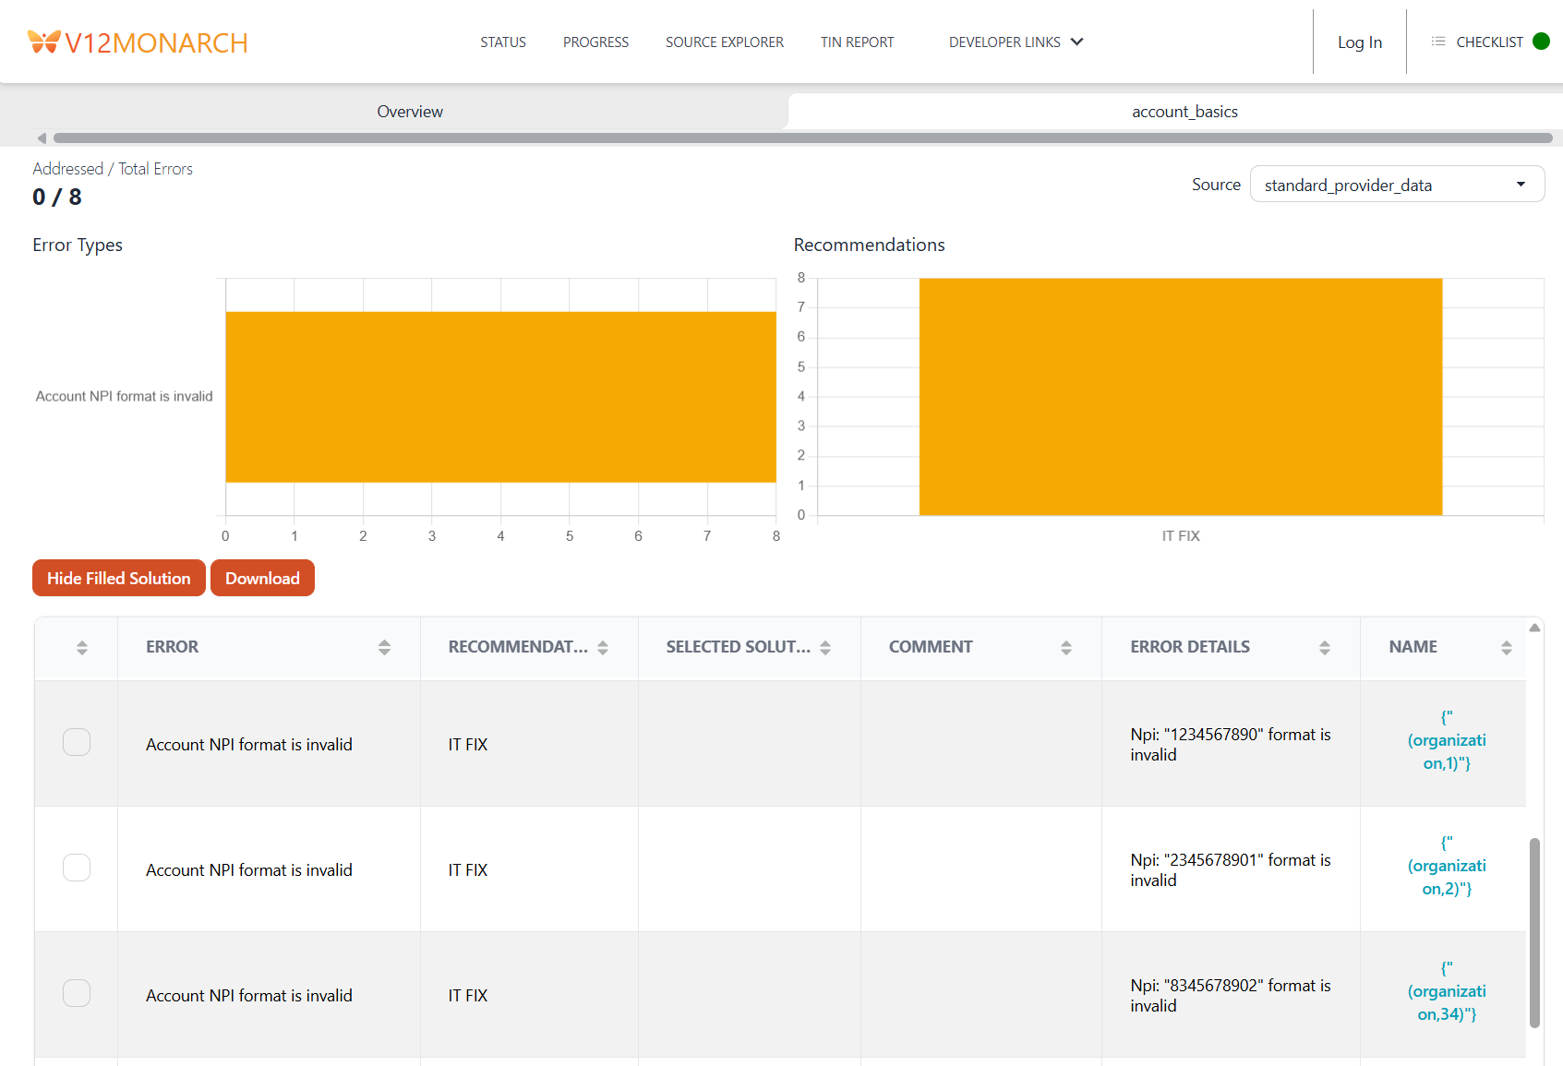This screenshot has width=1563, height=1066.
Task: Check the checkbox for Npi 2345678901 row
Action: (76, 867)
